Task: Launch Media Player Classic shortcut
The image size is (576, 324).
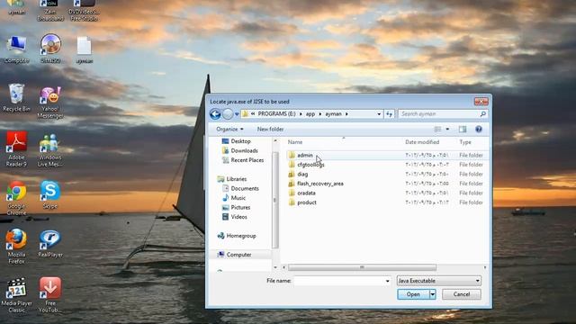Action: pos(16,295)
